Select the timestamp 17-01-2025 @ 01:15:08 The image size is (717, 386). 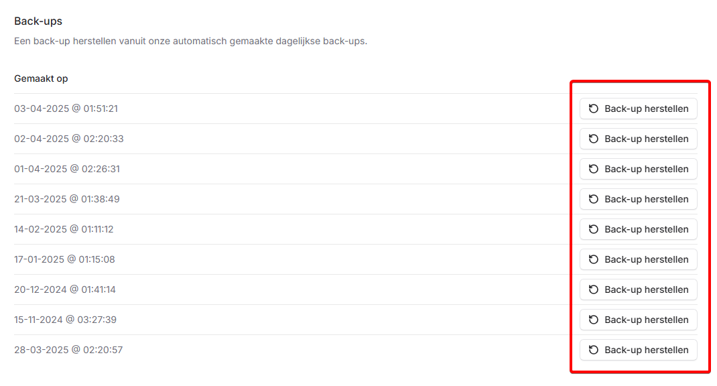[64, 259]
